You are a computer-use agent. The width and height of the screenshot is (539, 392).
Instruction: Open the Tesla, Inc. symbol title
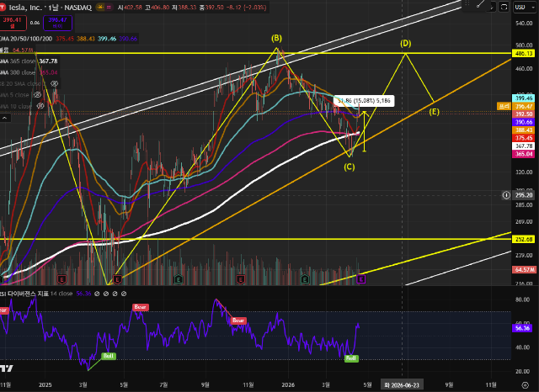tap(25, 8)
